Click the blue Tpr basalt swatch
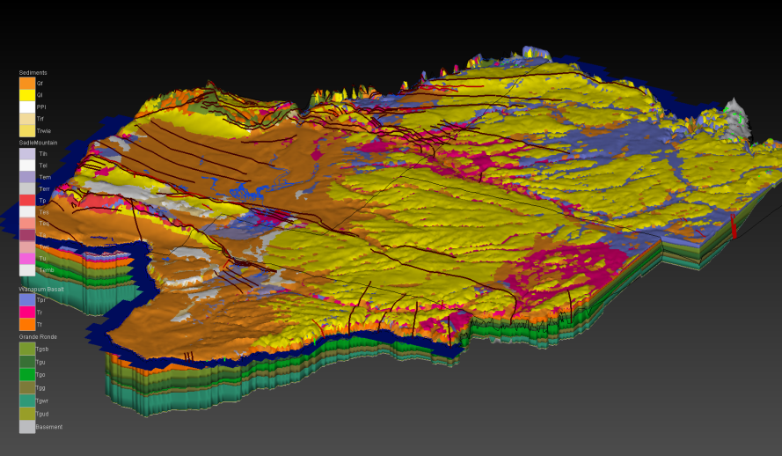Image resolution: width=782 pixels, height=456 pixels. (27, 300)
